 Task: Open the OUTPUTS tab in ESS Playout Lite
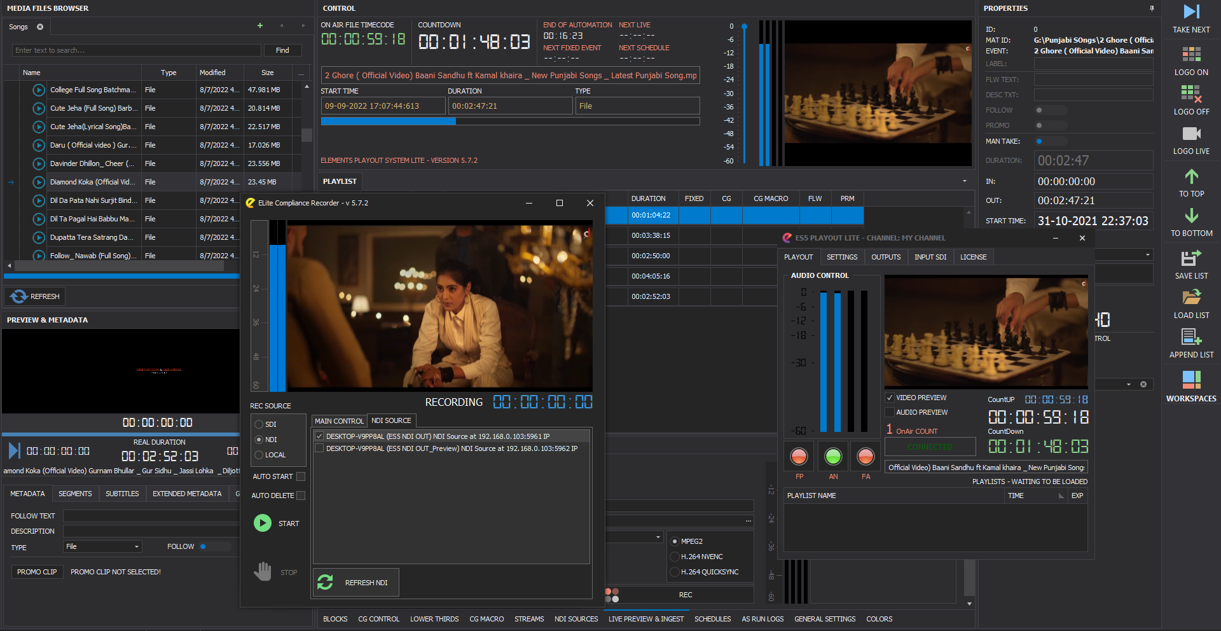tap(886, 257)
